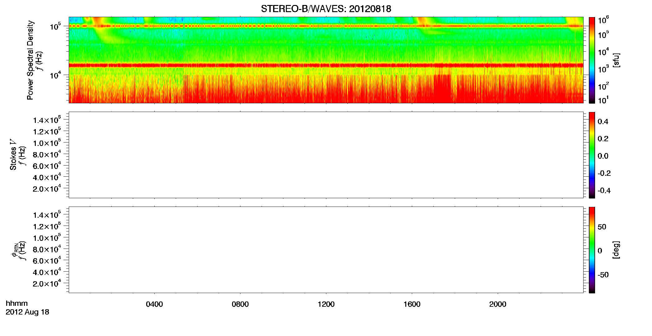Select the 10^2 label on sfu colorbar
Screen dimensions: 652x336
pos(603,86)
